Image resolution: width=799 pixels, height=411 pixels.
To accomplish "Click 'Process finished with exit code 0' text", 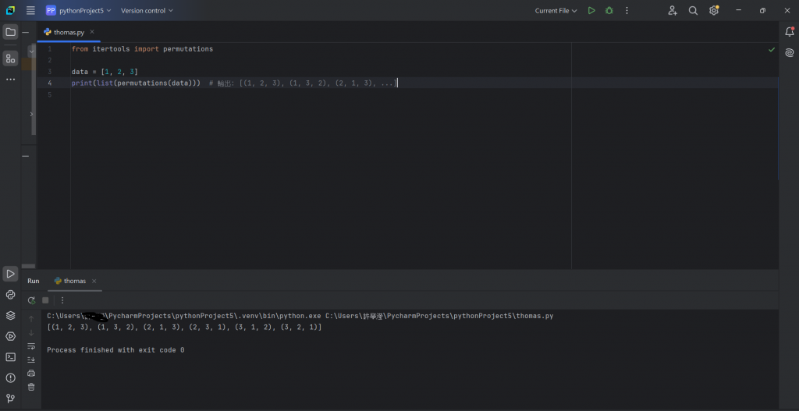I will pyautogui.click(x=115, y=350).
